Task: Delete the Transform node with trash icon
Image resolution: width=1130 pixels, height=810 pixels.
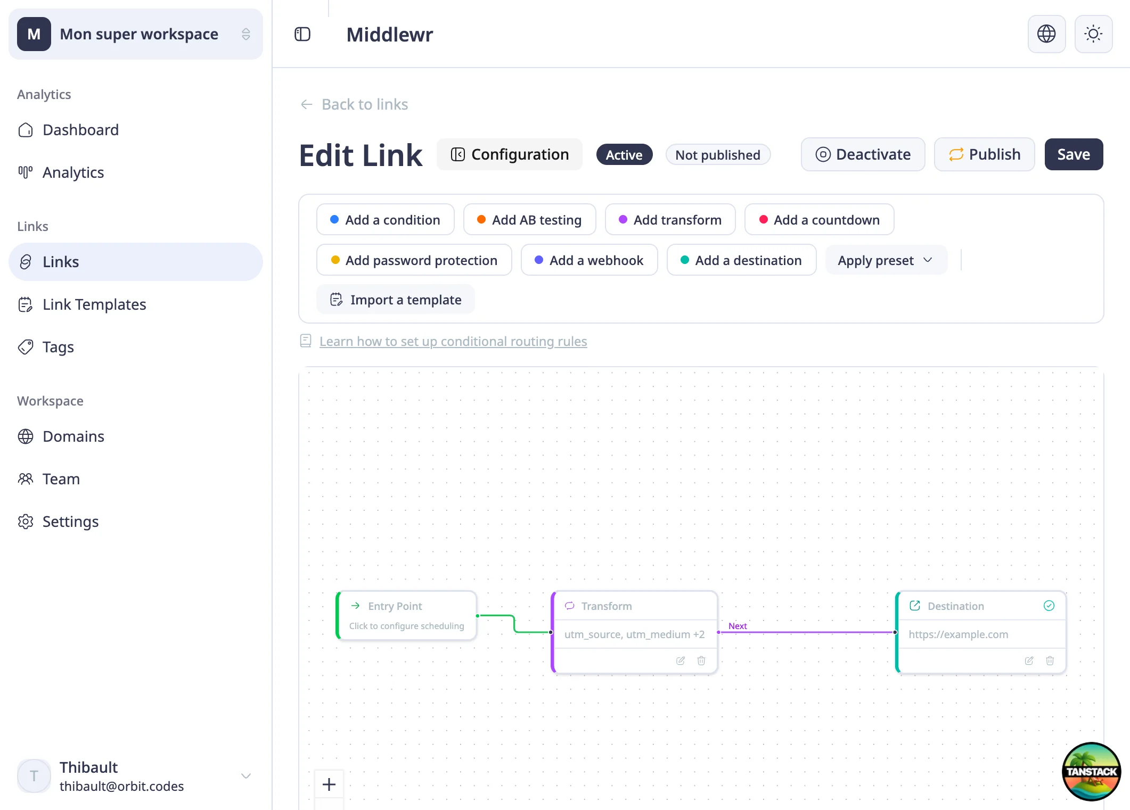Action: pyautogui.click(x=701, y=660)
